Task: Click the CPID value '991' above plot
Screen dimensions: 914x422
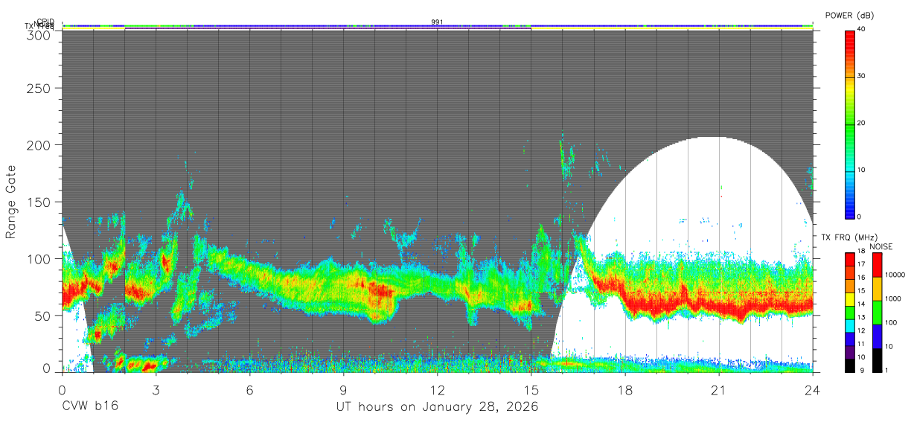Action: point(437,22)
